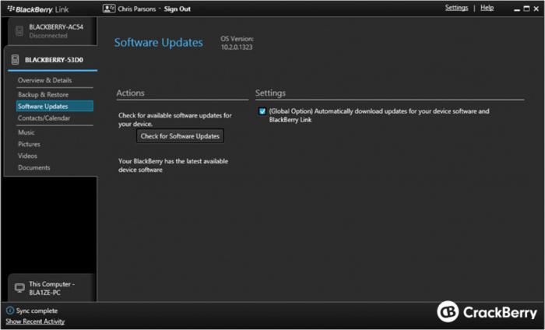Open the Help link
Screen dimensions: 545x330
click(x=487, y=8)
